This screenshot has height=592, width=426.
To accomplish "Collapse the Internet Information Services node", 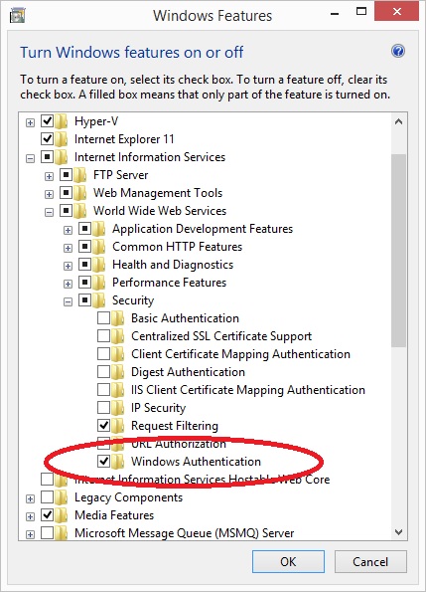I will tap(30, 158).
